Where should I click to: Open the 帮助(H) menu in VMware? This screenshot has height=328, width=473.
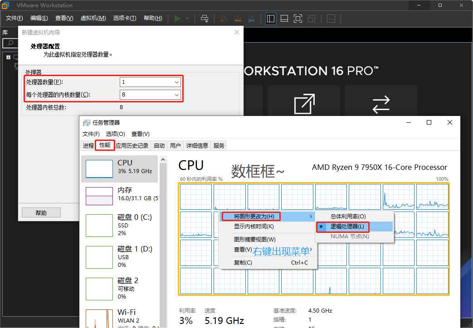coord(153,18)
